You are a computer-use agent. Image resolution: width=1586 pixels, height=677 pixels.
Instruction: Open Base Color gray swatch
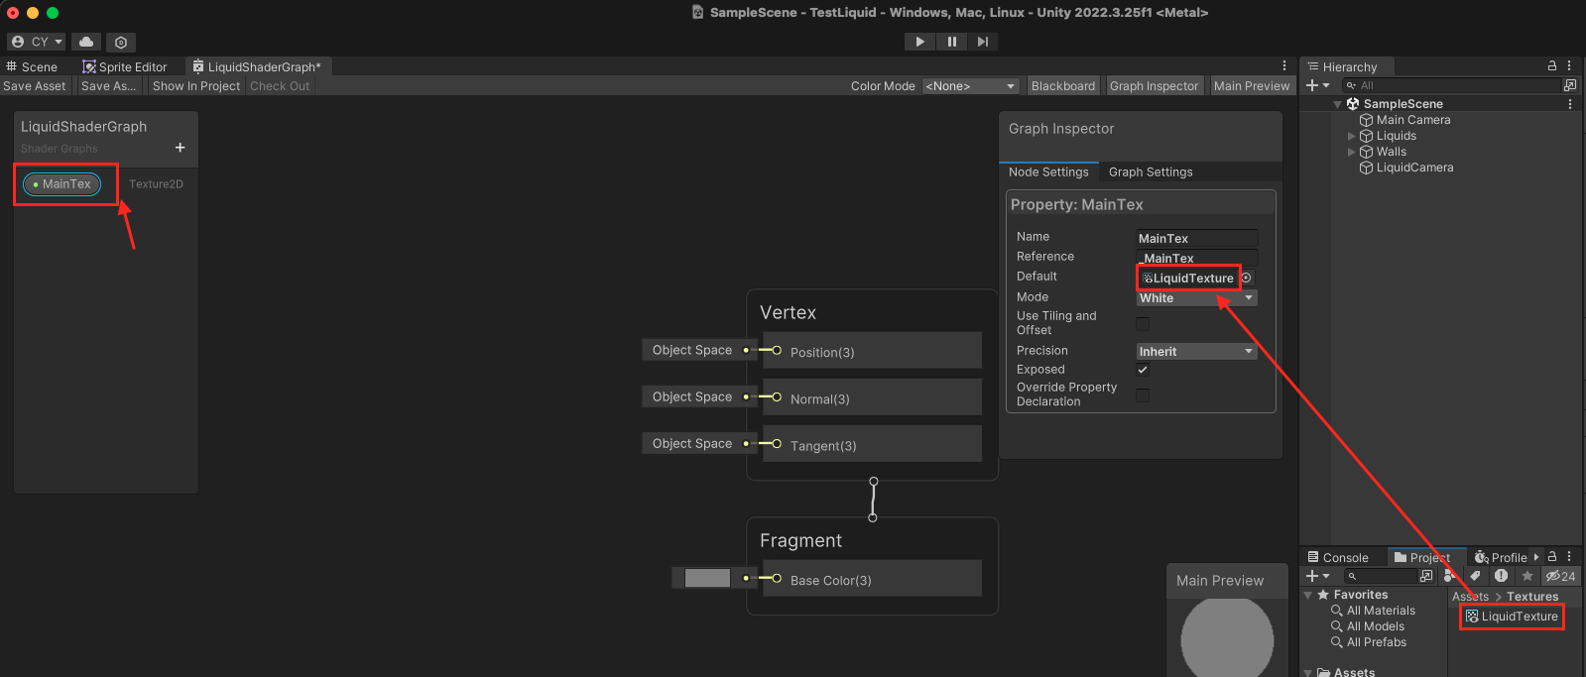[x=707, y=578]
